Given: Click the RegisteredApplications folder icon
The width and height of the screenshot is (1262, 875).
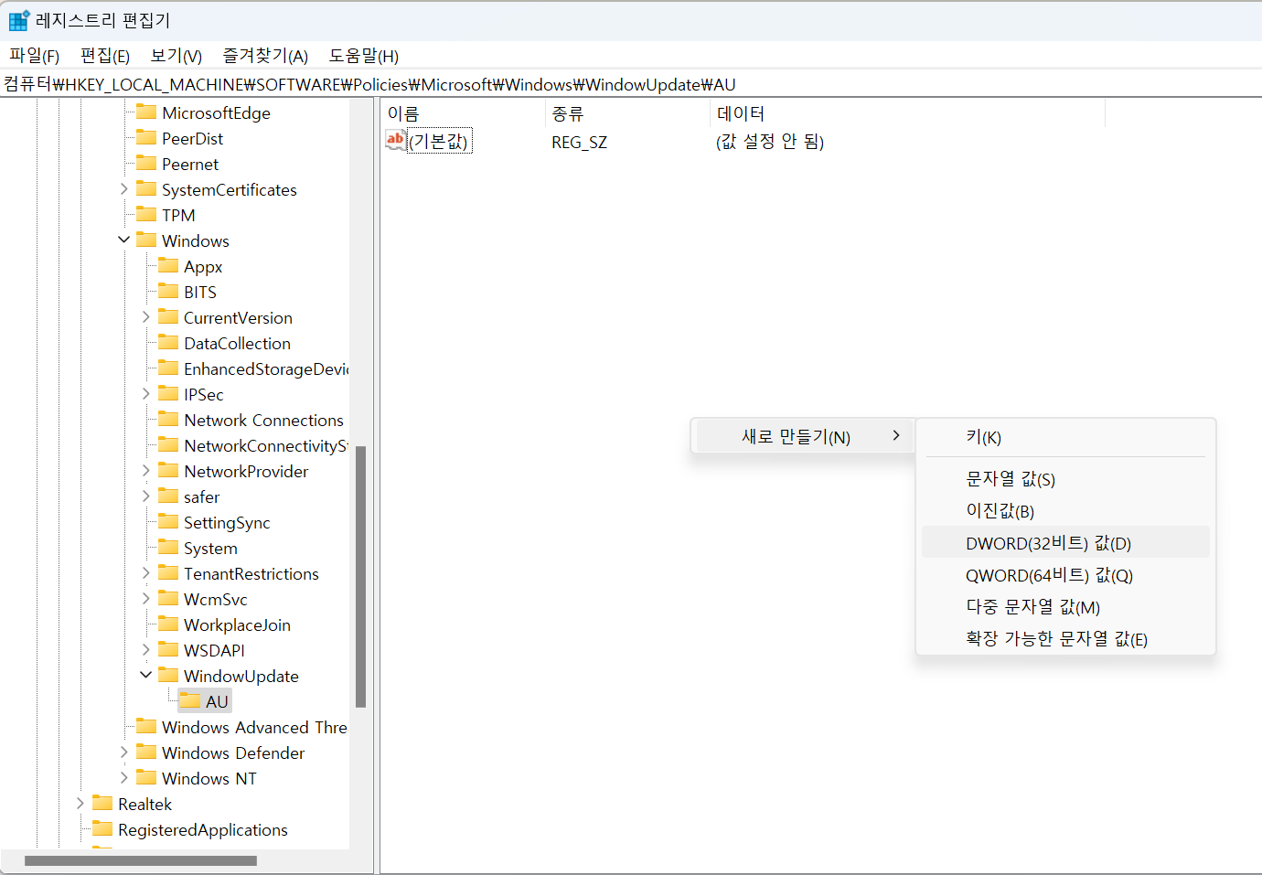Looking at the screenshot, I should pos(102,828).
